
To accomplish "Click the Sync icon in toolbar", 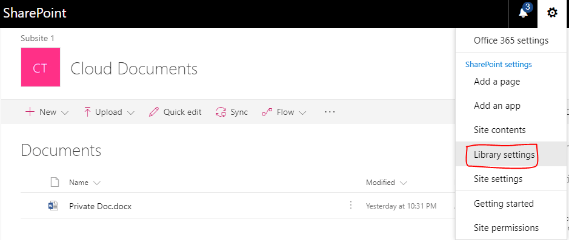I will pyautogui.click(x=221, y=112).
